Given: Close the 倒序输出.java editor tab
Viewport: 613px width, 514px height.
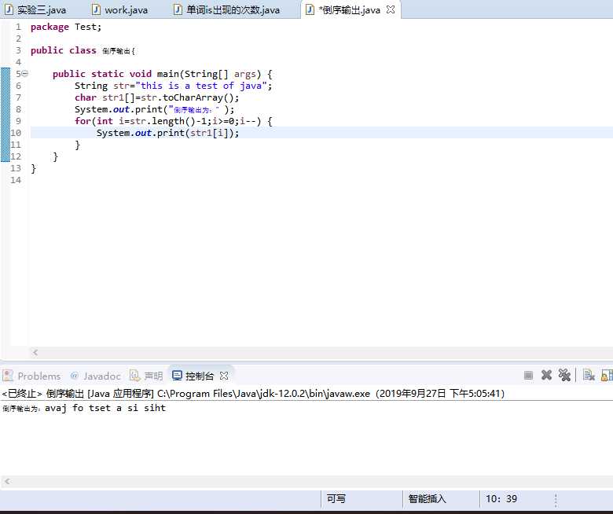Looking at the screenshot, I should click(x=390, y=9).
